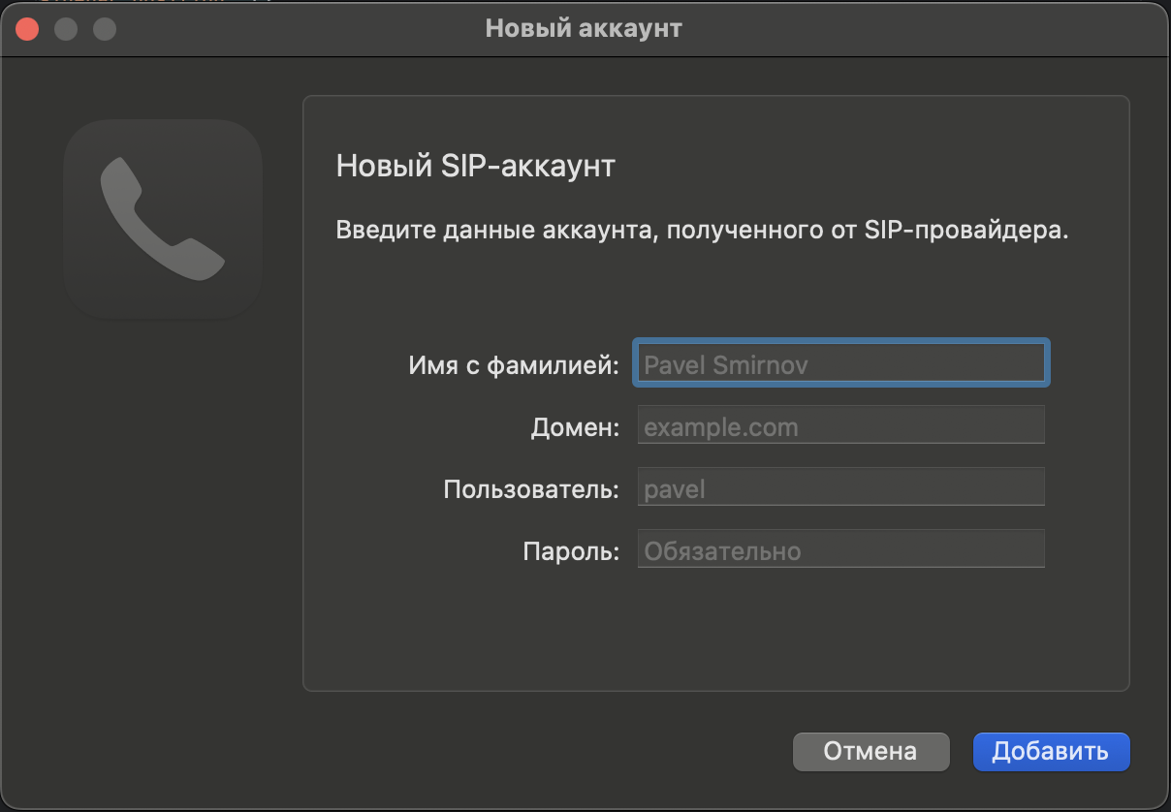Click the Новый SIP-аккаунт heading

(475, 166)
